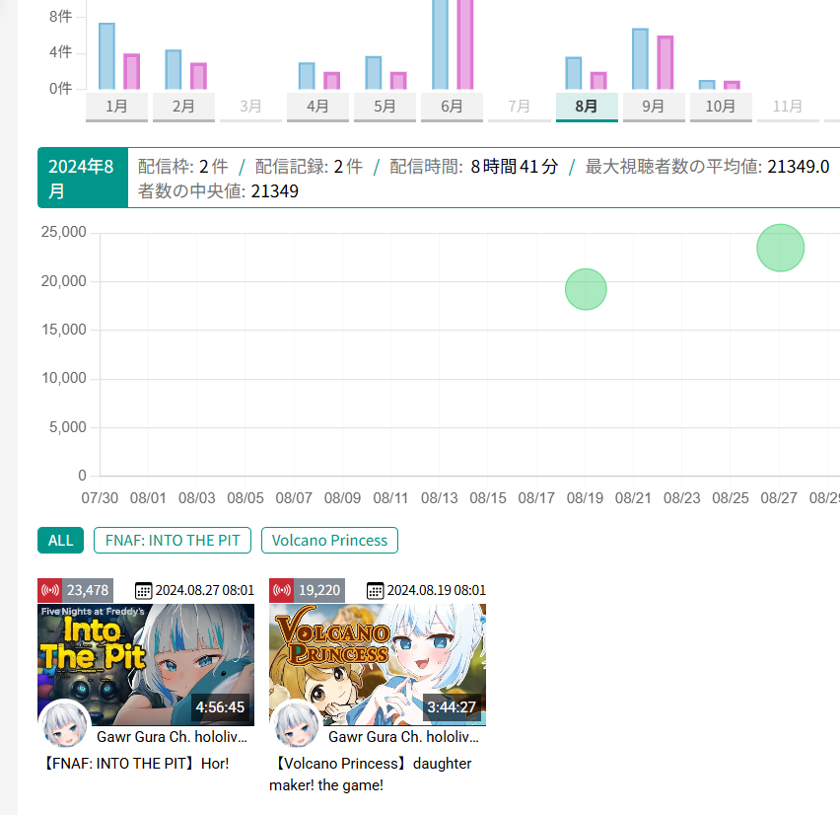Click the live icon beside 23,478
This screenshot has width=840, height=815.
click(x=50, y=590)
